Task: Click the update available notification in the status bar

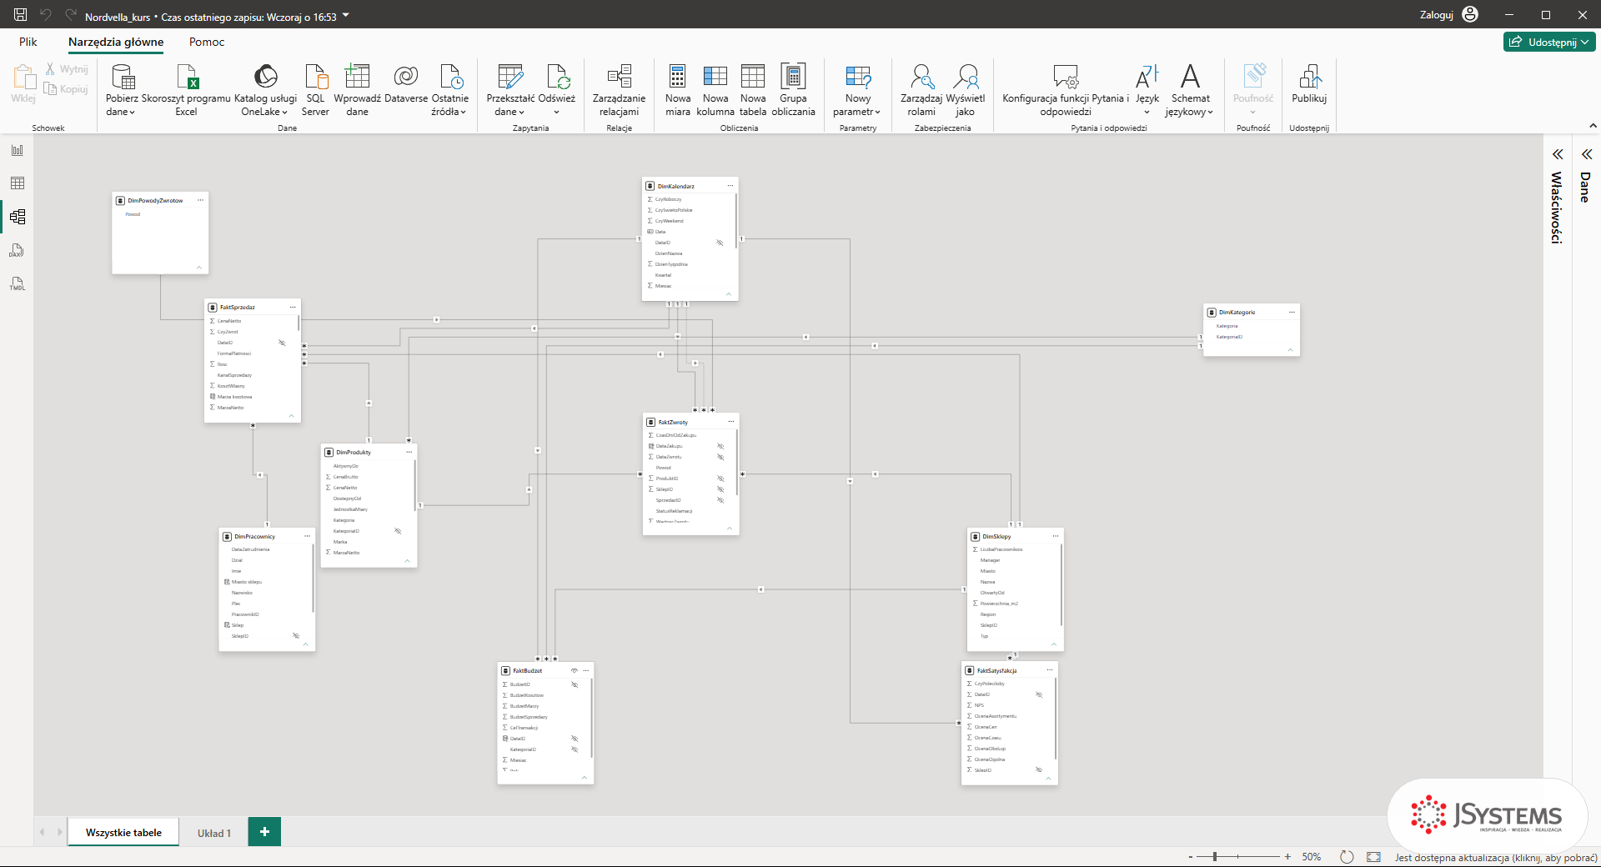Action: coord(1496,857)
